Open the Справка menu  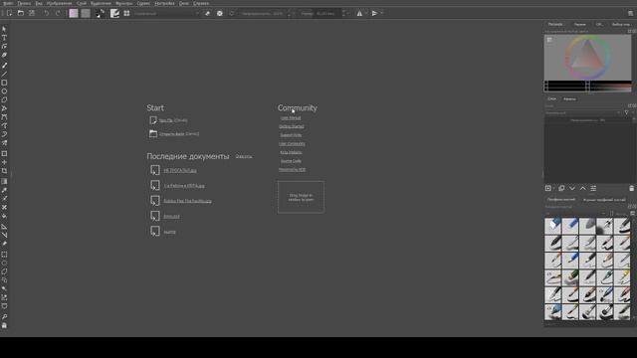(x=201, y=3)
